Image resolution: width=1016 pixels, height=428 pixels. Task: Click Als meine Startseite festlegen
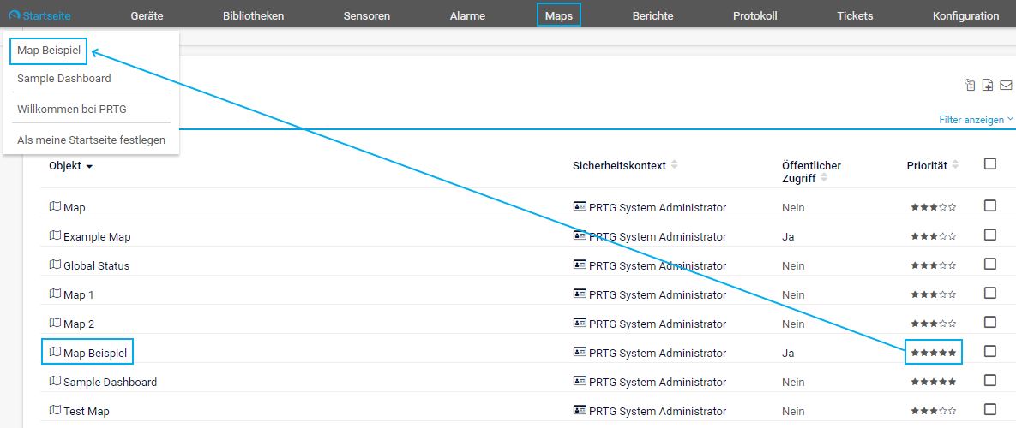coord(91,140)
